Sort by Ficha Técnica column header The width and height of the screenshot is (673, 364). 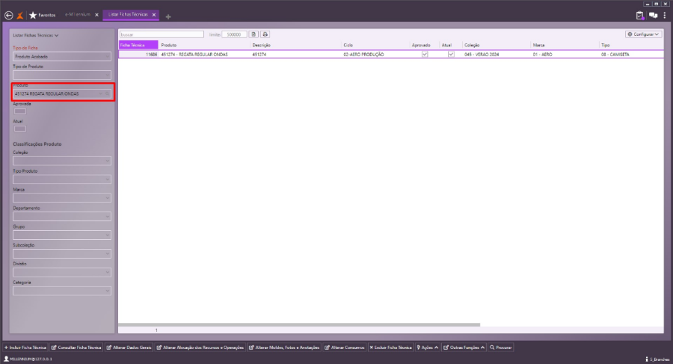pos(138,45)
